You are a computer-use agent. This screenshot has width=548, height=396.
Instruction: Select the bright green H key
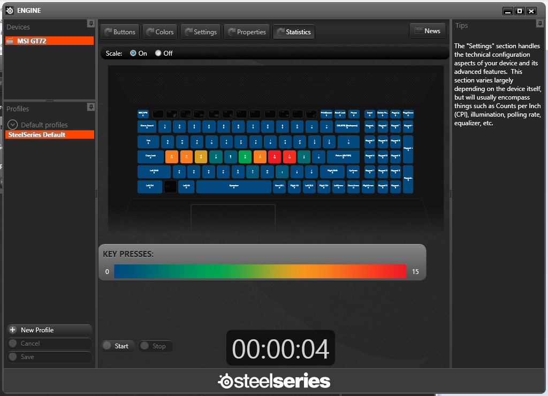point(245,157)
